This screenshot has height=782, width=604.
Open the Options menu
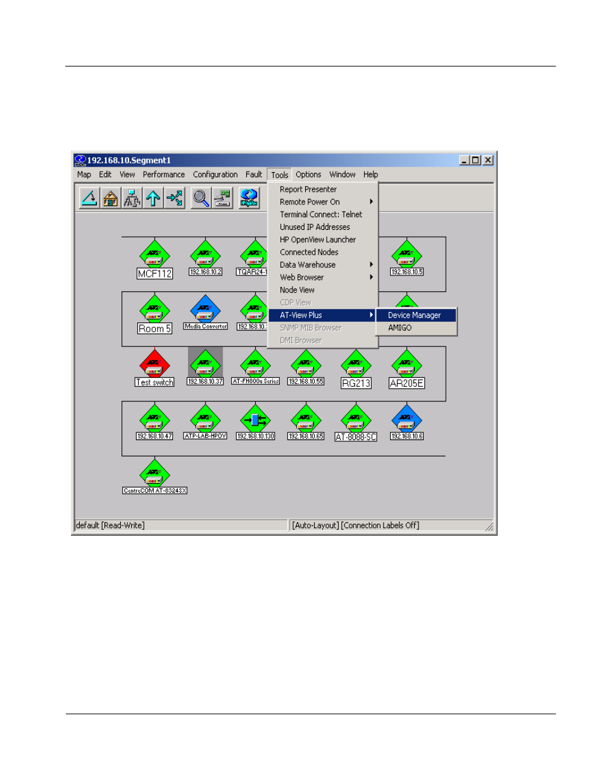pos(308,175)
